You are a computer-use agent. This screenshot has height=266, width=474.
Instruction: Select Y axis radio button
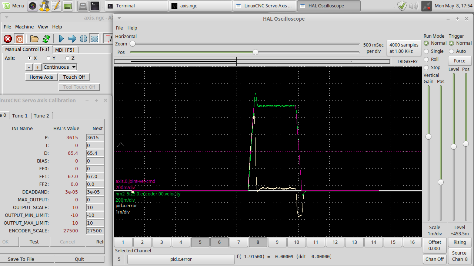(x=49, y=58)
